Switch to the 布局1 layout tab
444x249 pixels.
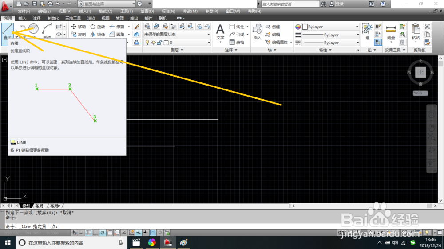click(40, 206)
